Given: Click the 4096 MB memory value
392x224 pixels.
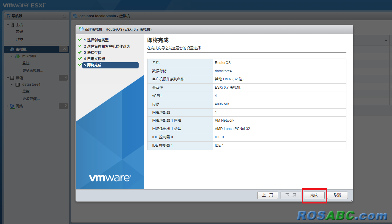Looking at the screenshot, I should point(222,104).
